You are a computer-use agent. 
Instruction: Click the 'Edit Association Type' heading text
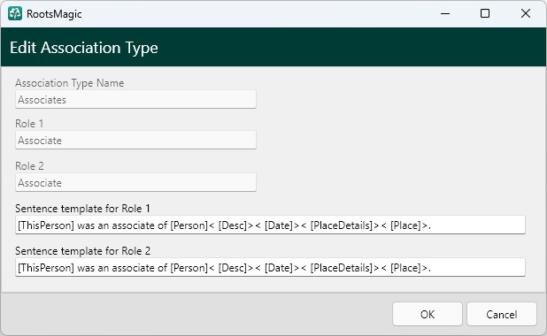point(84,48)
